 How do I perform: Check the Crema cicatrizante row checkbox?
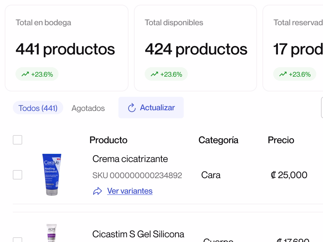(17, 175)
